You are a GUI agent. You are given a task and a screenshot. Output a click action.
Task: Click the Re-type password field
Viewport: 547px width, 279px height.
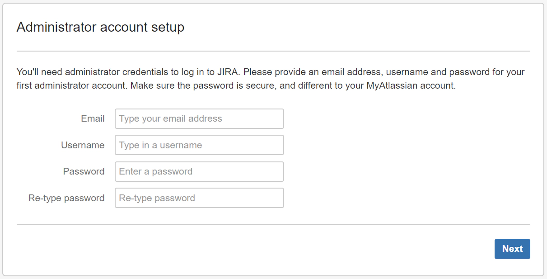[x=199, y=198]
